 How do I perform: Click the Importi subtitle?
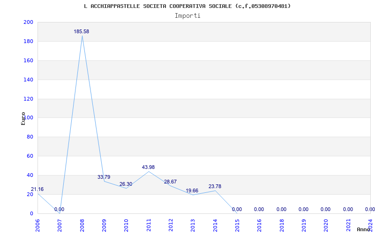pos(187,16)
